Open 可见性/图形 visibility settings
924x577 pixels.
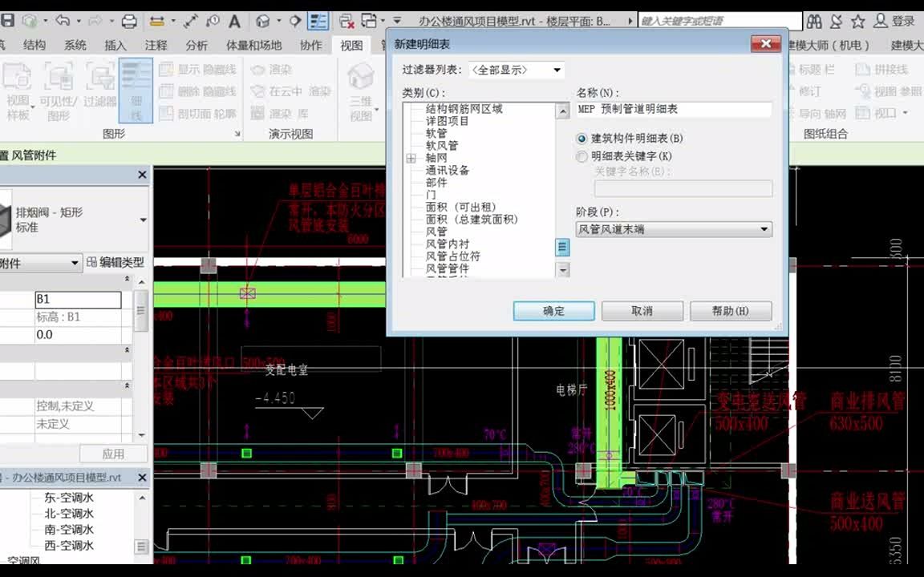click(58, 88)
